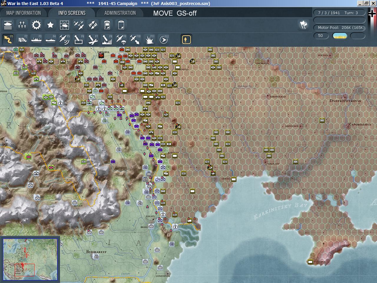Click the opposing arrows report icon
This screenshot has height=283, width=377.
[93, 25]
